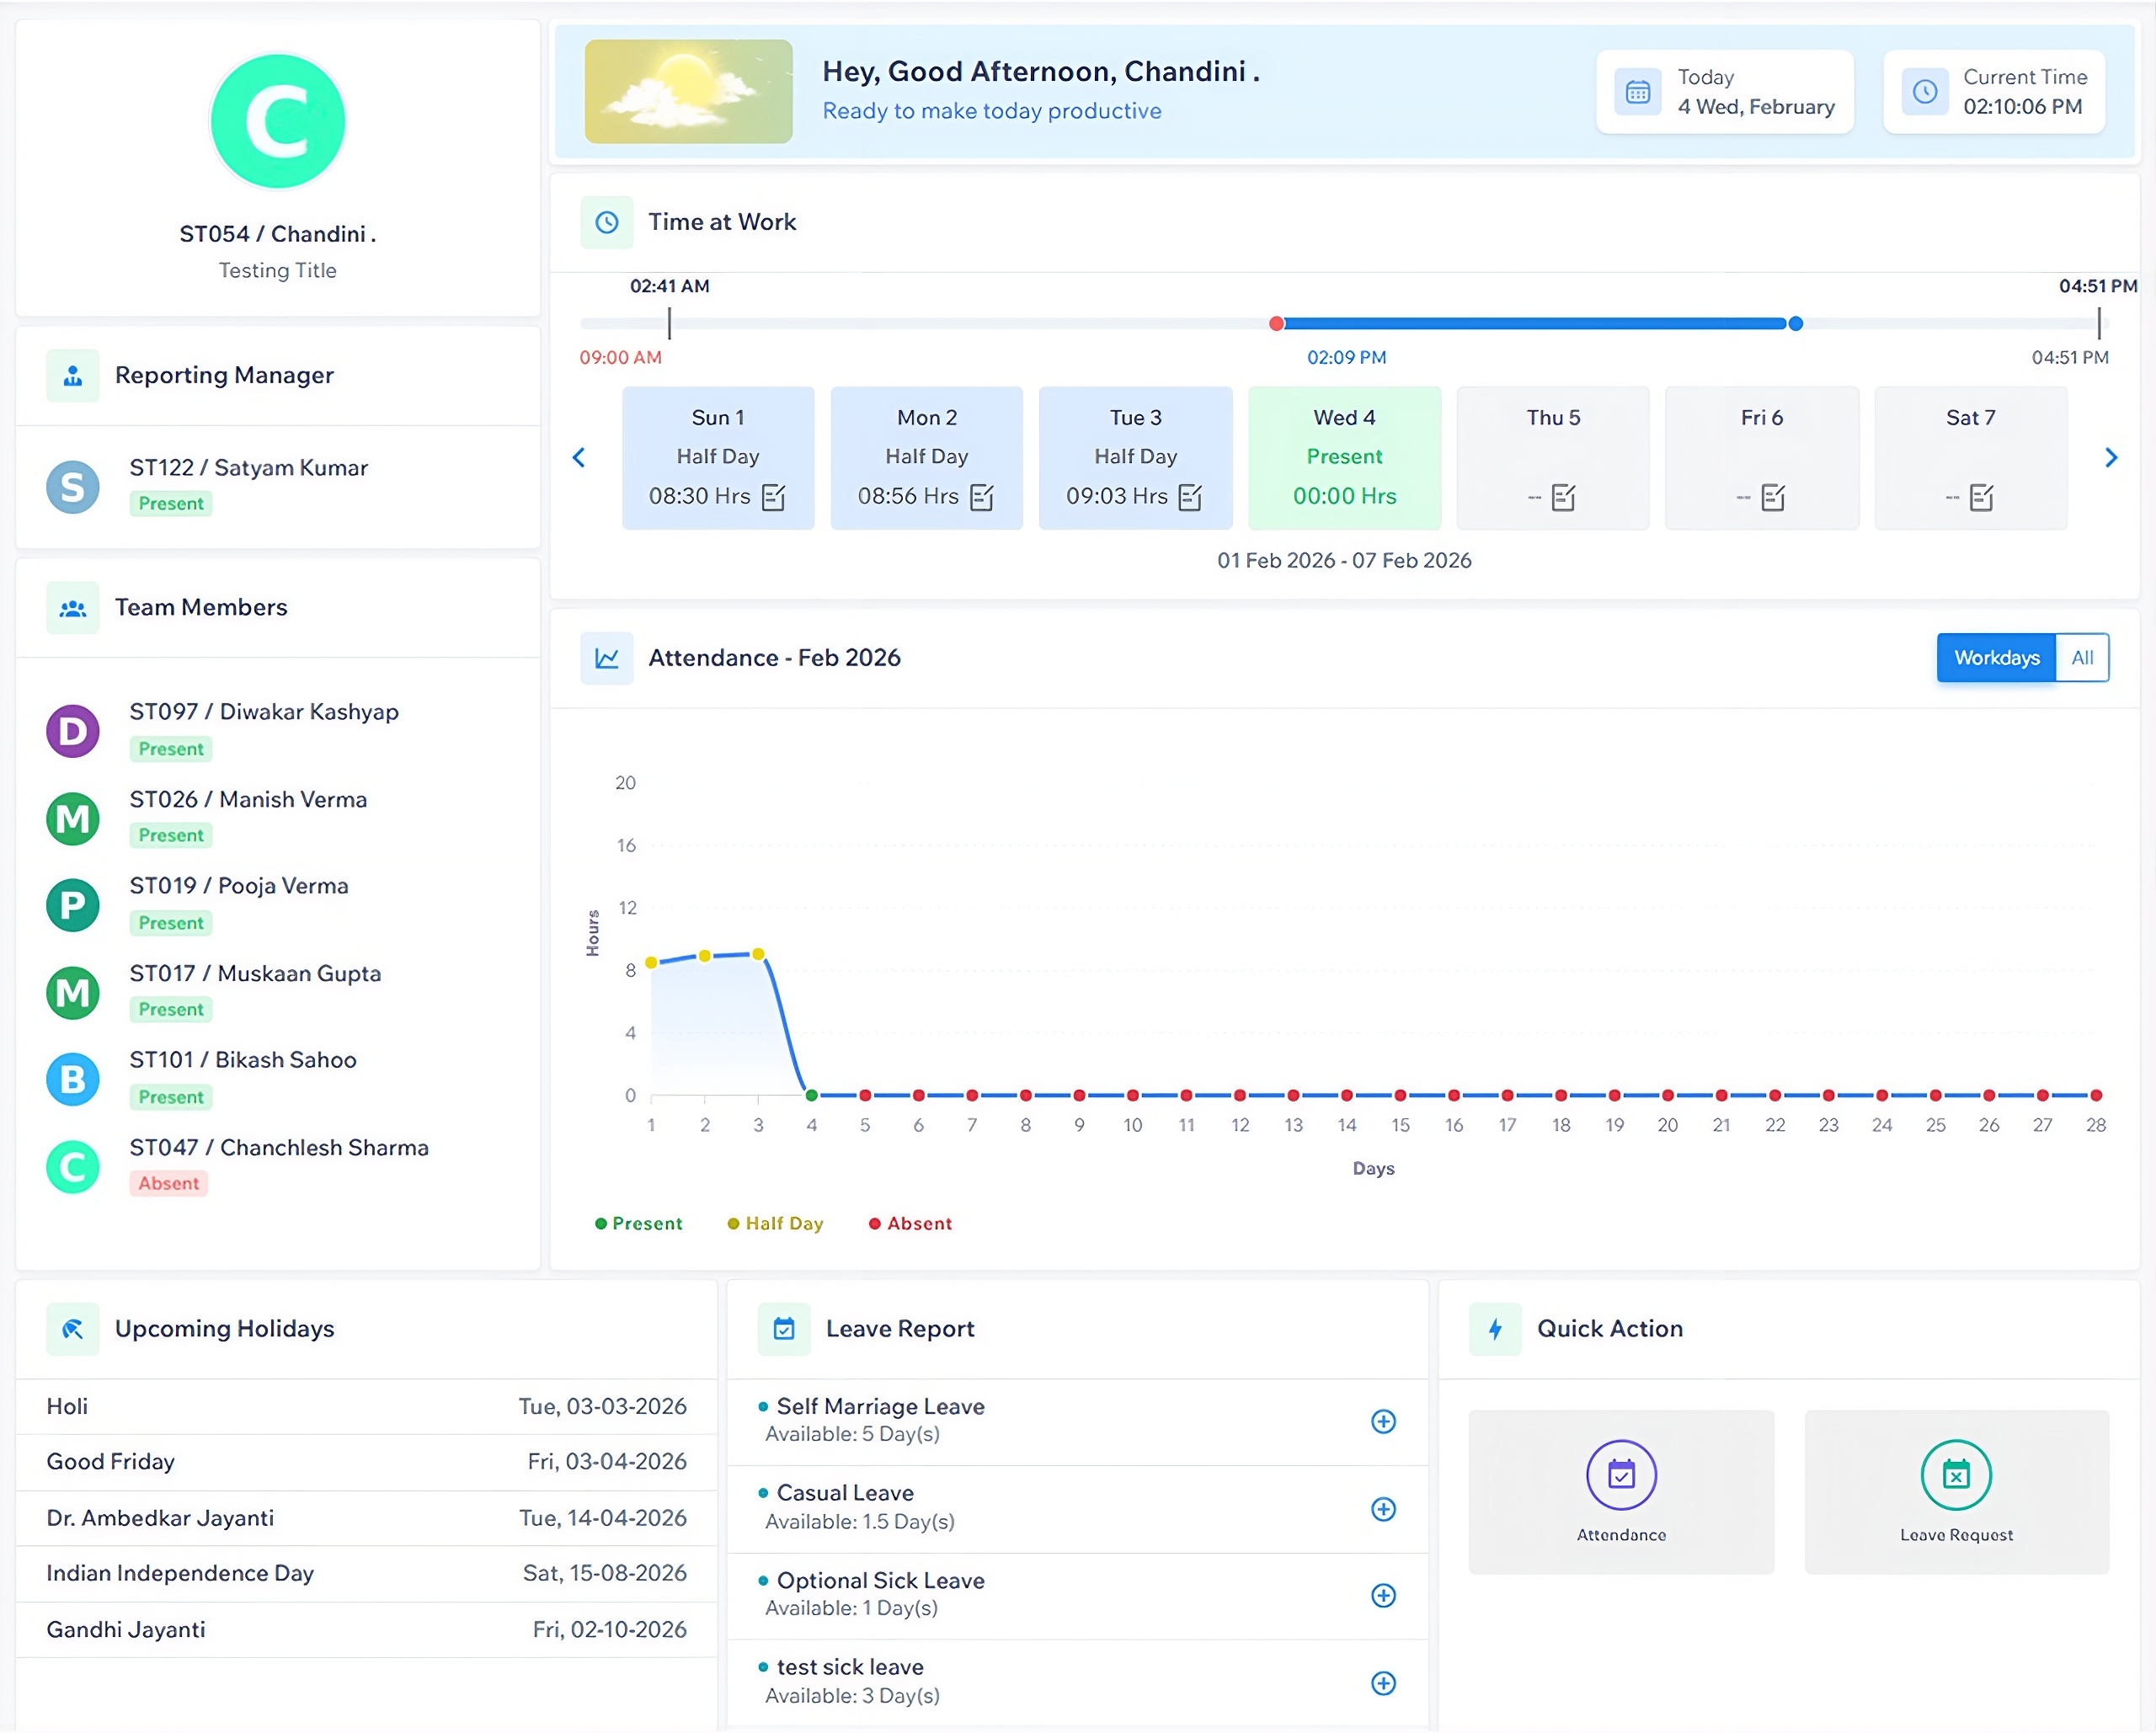The image size is (2156, 1733).
Task: Select the Mon 2 Half Day card
Action: [926, 457]
